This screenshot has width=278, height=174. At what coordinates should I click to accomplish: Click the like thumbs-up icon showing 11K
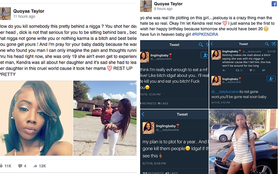pyautogui.click(x=1, y=166)
